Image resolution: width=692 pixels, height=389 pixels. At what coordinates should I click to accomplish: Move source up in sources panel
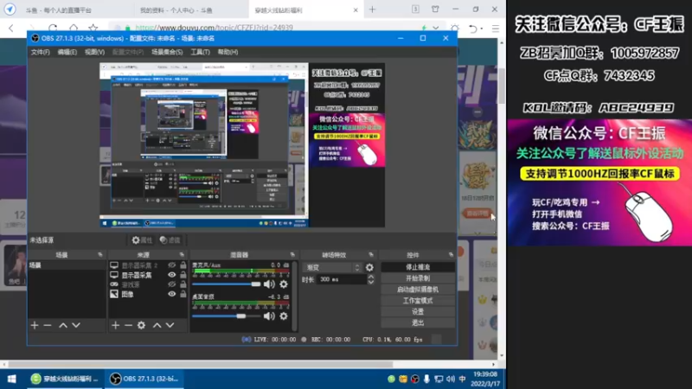(157, 326)
